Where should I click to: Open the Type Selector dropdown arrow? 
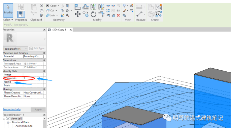45,39
